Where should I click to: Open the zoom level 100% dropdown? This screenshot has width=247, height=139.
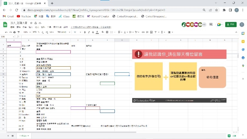point(26,32)
